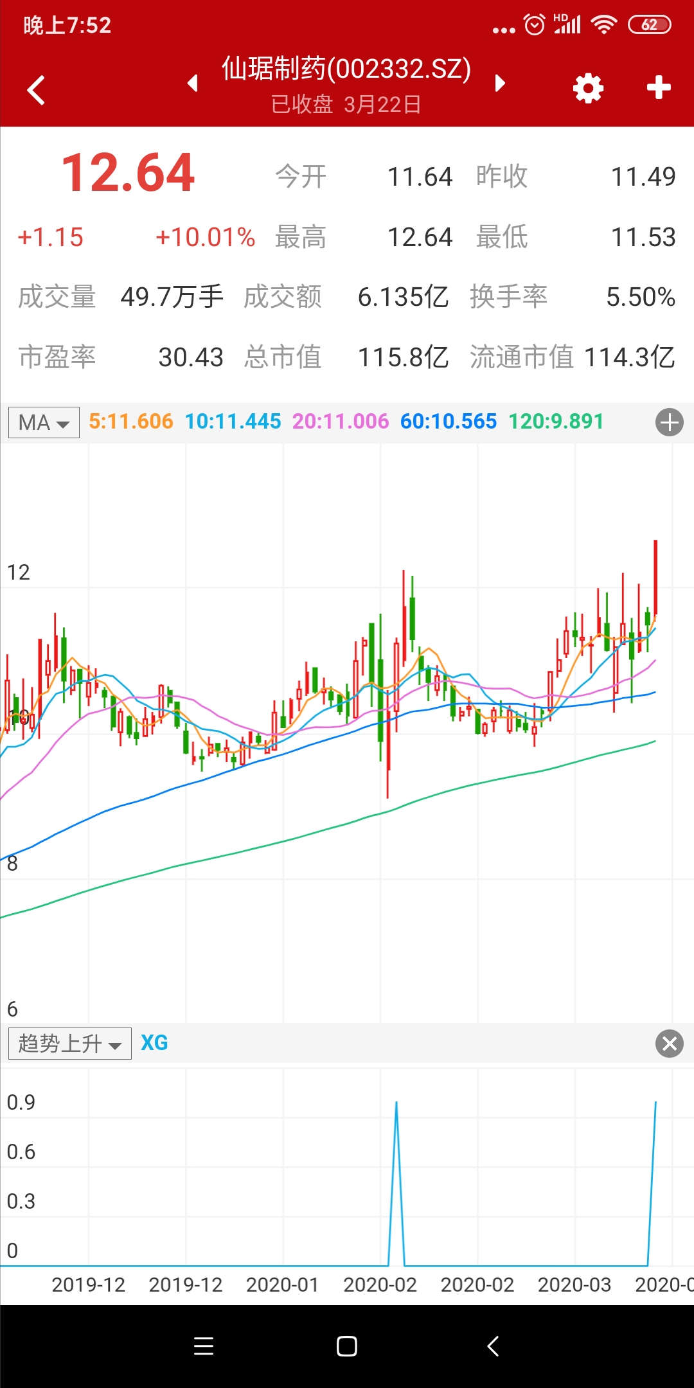Screen dimensions: 694x1388
Task: Tap the back arrow in header
Action: tap(37, 89)
